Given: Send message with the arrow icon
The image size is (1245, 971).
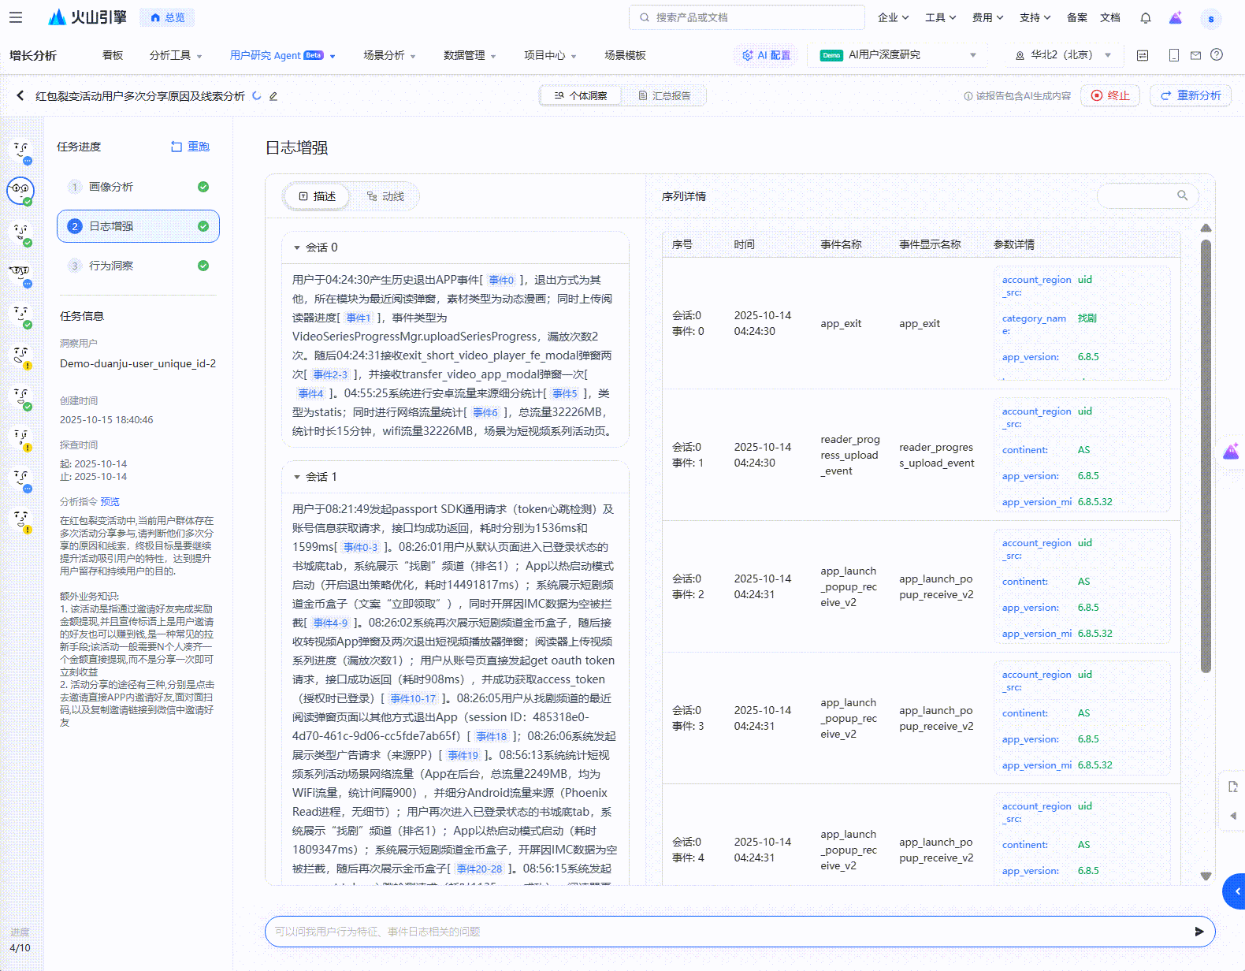Looking at the screenshot, I should coord(1199,932).
